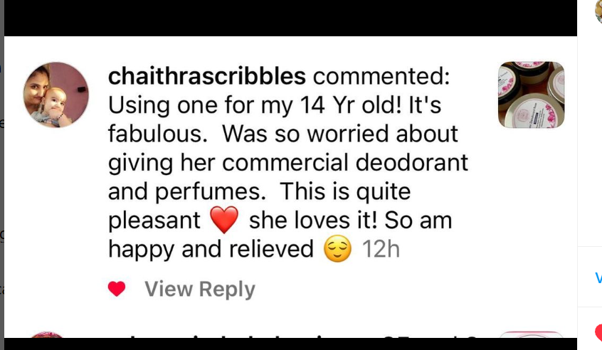This screenshot has height=350, width=602.
Task: Click the word 'commented:' in the notification
Action: 381,76
